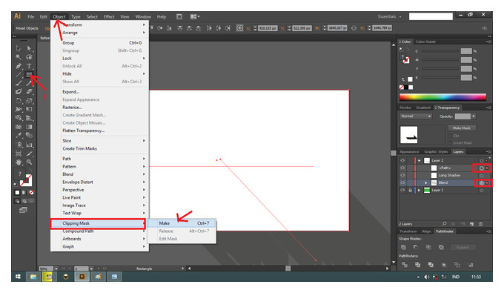Pick the Lasso tool
This screenshot has height=293, width=504.
[x=29, y=57]
